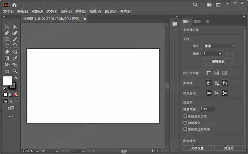Image resolution: width=248 pixels, height=154 pixels.
Task: Enable 缩放描边和效果 checkbox
Action: (185, 129)
